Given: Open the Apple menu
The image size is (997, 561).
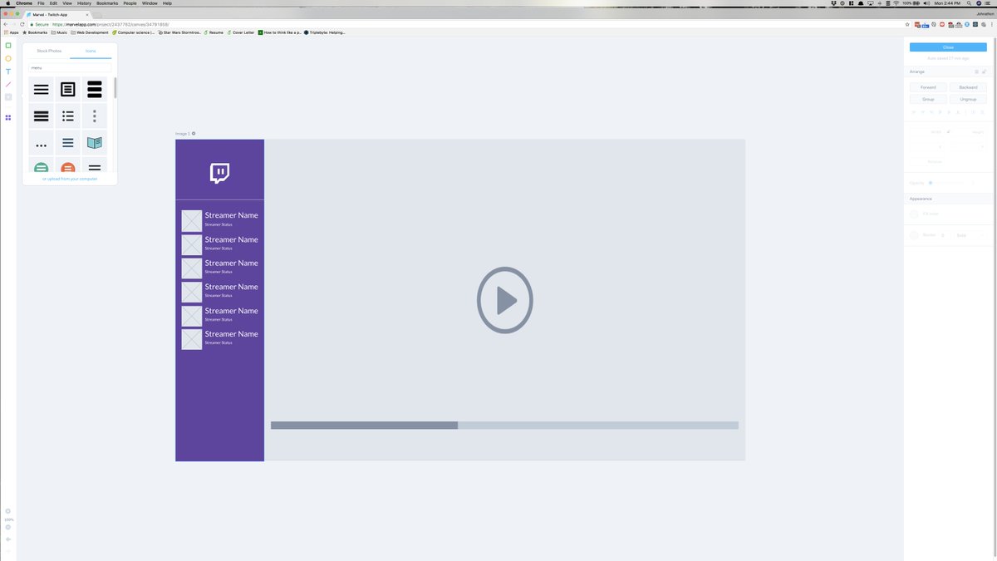Looking at the screenshot, I should coord(8,3).
